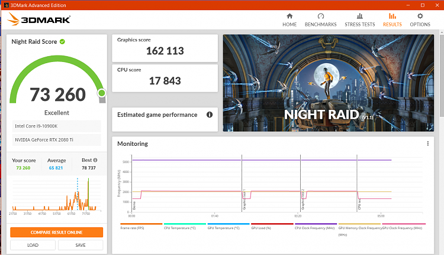Click the 3DMark title bar app icon
The image size is (444, 255).
point(7,5)
